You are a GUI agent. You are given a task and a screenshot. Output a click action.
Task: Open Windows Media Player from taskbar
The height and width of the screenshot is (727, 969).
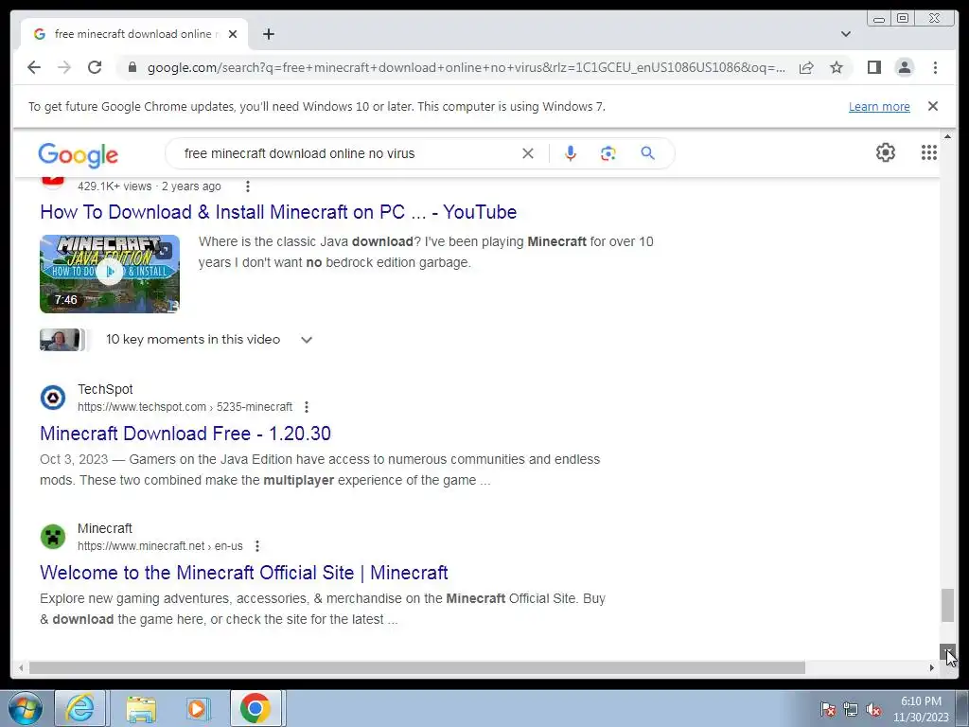pos(198,708)
